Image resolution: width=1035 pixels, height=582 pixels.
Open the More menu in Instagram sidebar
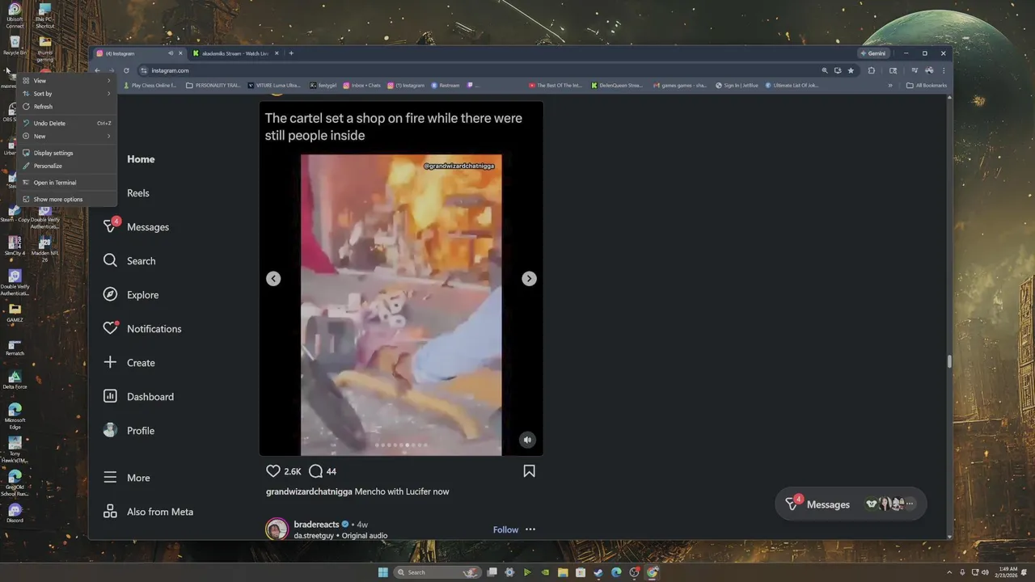coord(127,478)
